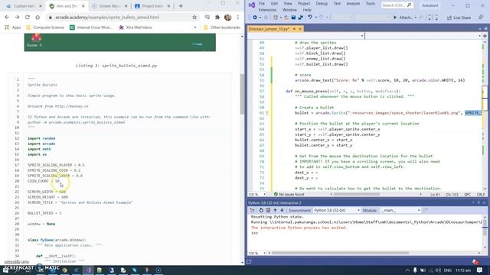
Task: Click the volume tray icon
Action: 438,270
